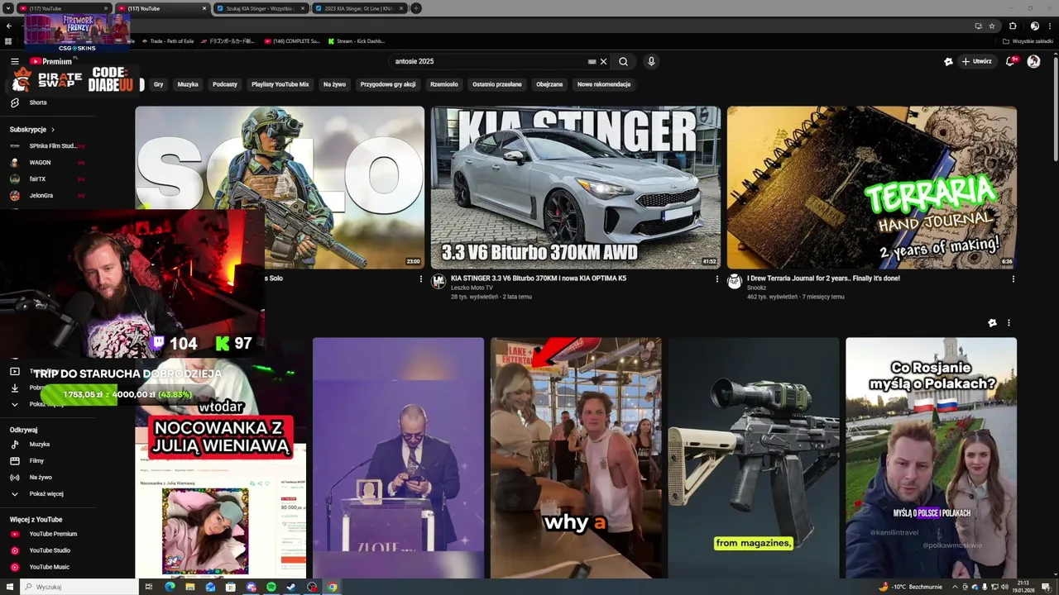Select the Obejrzane filter chip
The width and height of the screenshot is (1059, 595).
(x=549, y=84)
